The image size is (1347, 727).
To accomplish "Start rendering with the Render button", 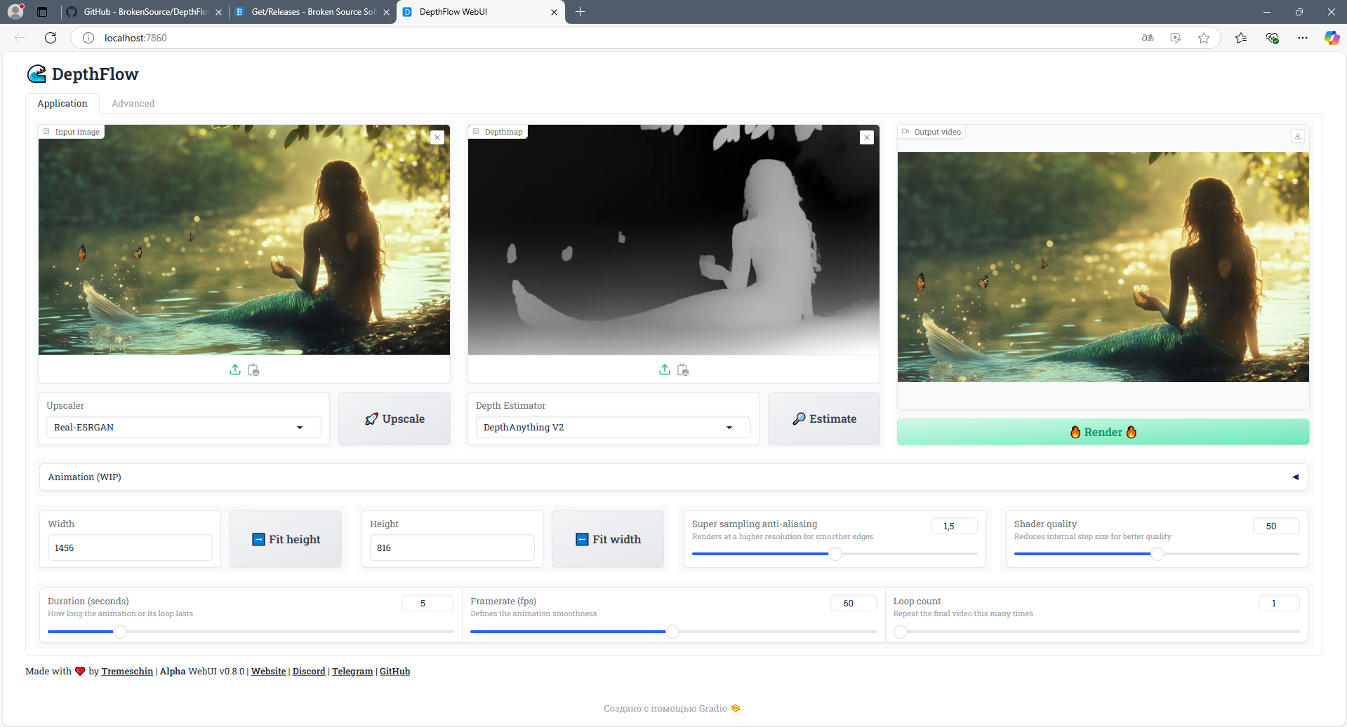I will click(1103, 432).
